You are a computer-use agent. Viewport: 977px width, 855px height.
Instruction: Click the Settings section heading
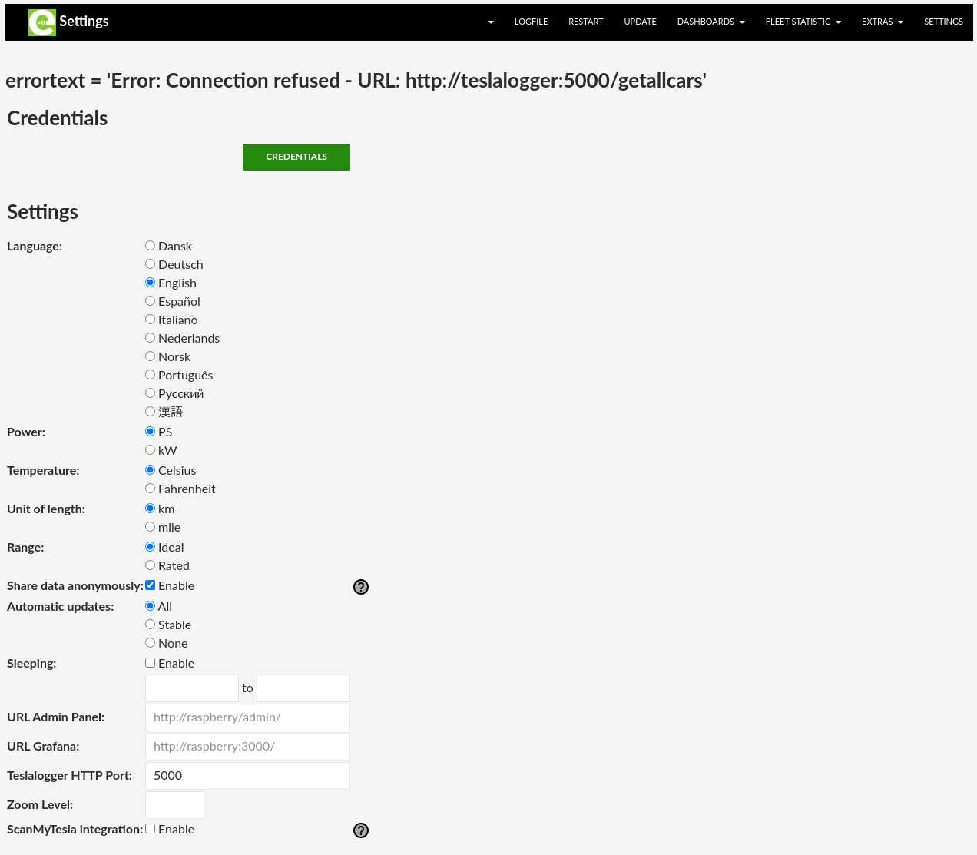tap(42, 212)
